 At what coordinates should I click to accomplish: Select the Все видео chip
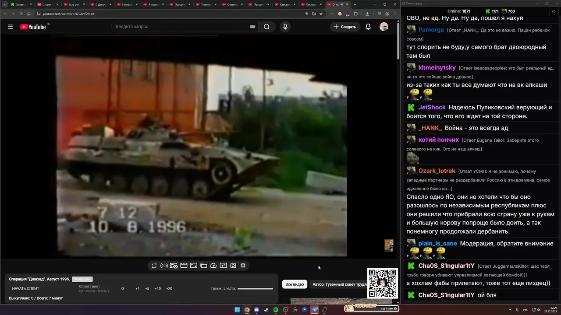coord(295,284)
